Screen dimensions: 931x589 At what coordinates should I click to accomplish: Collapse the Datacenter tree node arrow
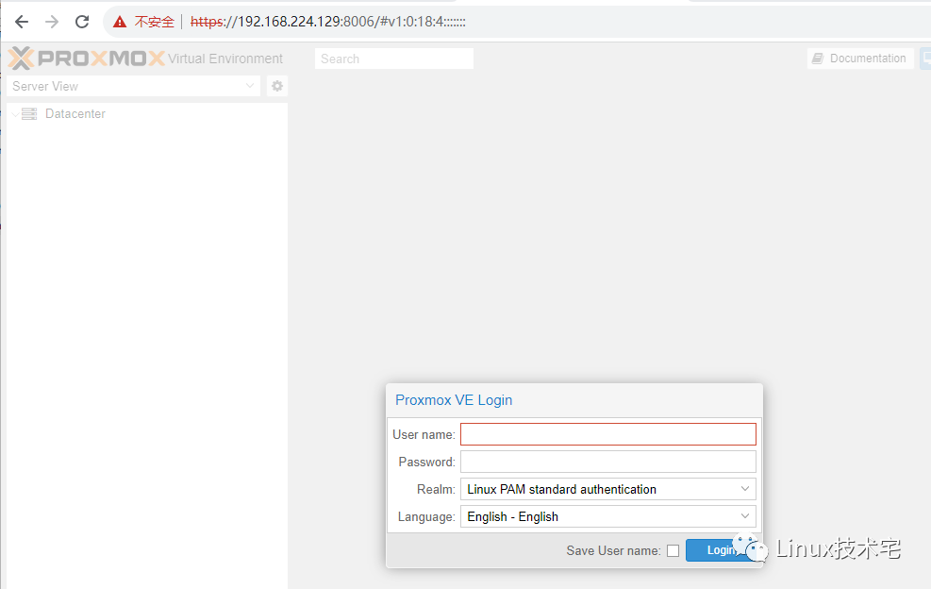(x=15, y=114)
